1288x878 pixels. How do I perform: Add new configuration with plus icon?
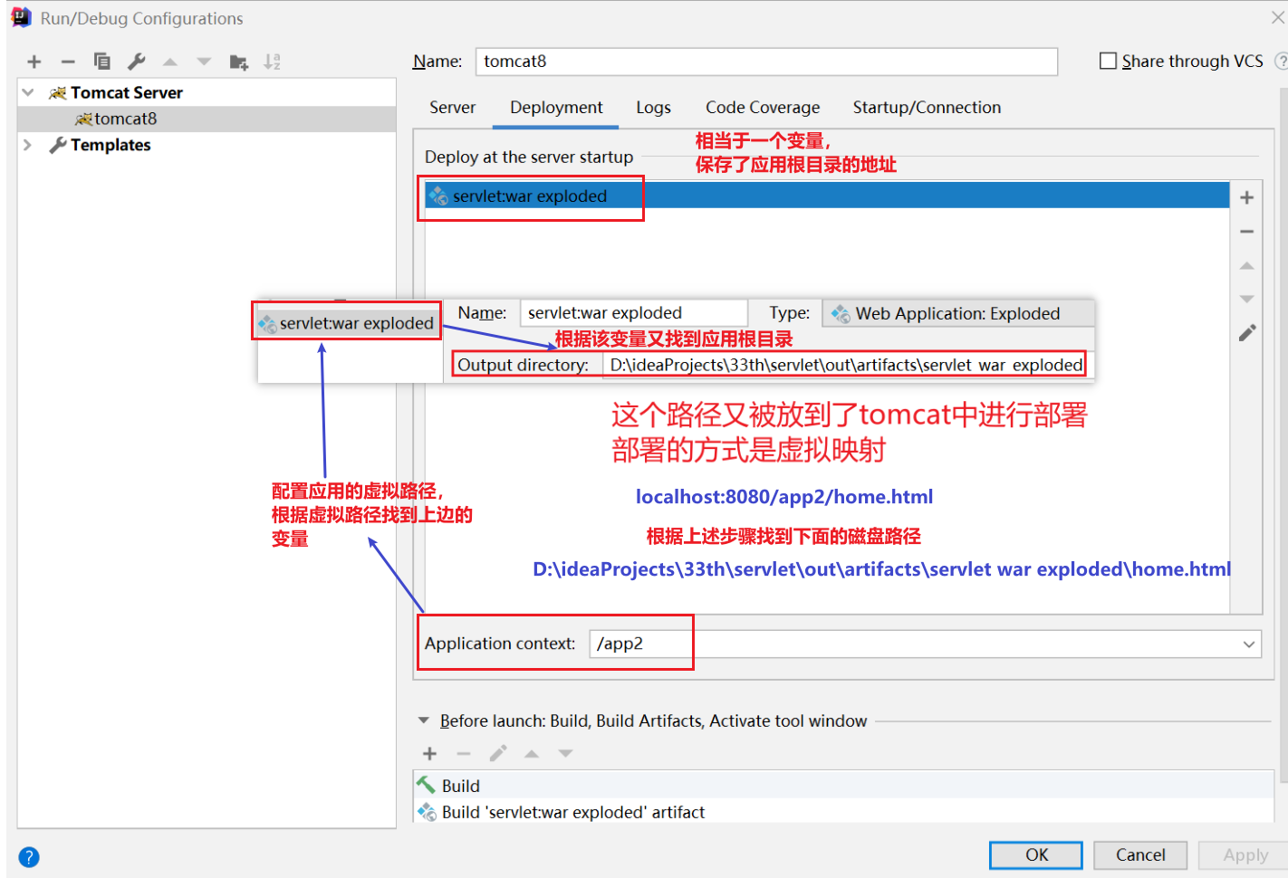click(34, 62)
